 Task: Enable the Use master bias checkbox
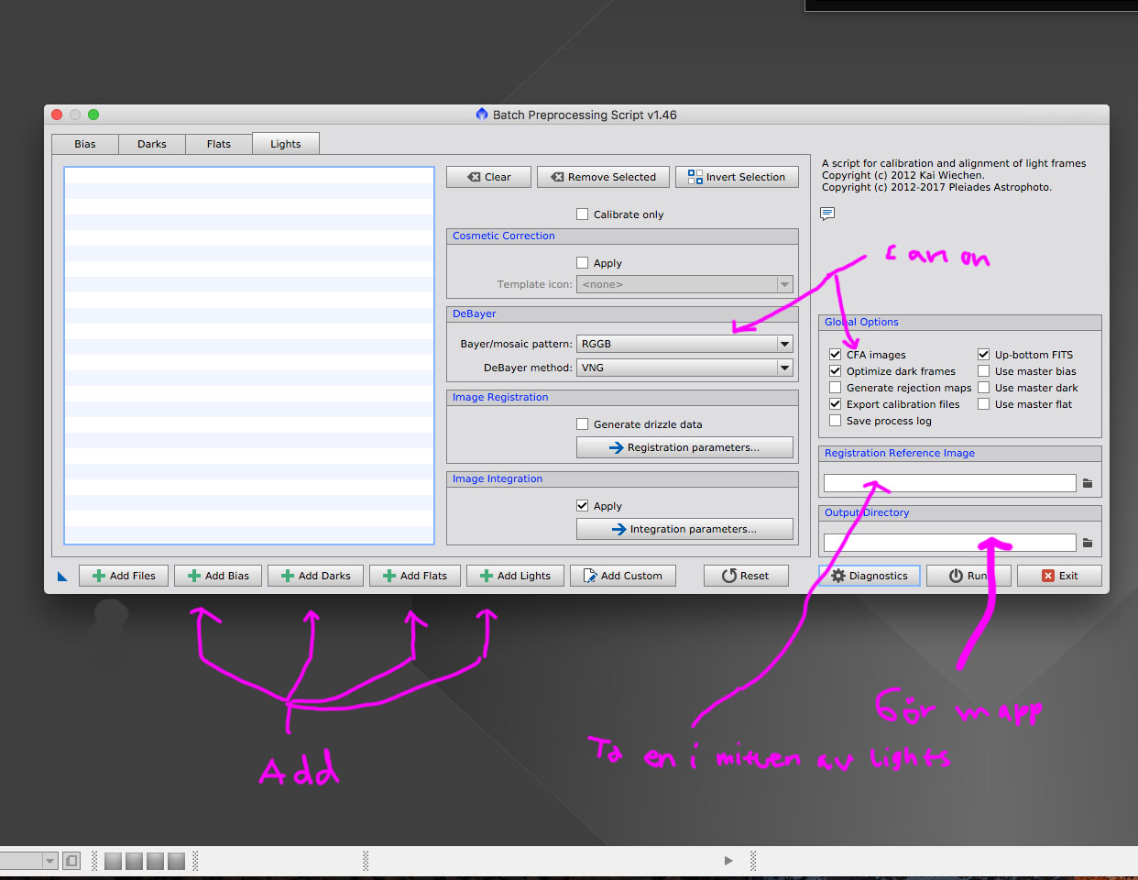point(983,371)
